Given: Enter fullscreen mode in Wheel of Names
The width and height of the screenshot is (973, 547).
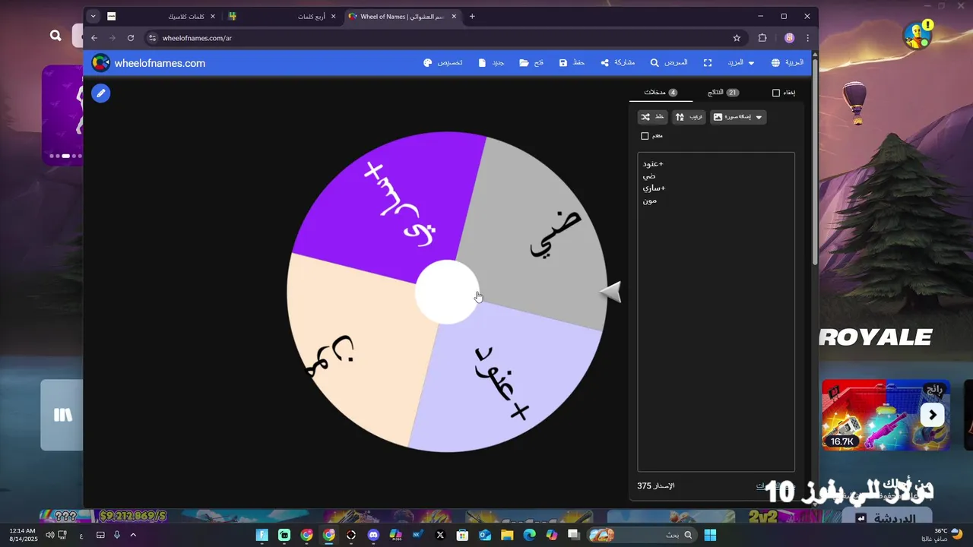Looking at the screenshot, I should click(708, 63).
